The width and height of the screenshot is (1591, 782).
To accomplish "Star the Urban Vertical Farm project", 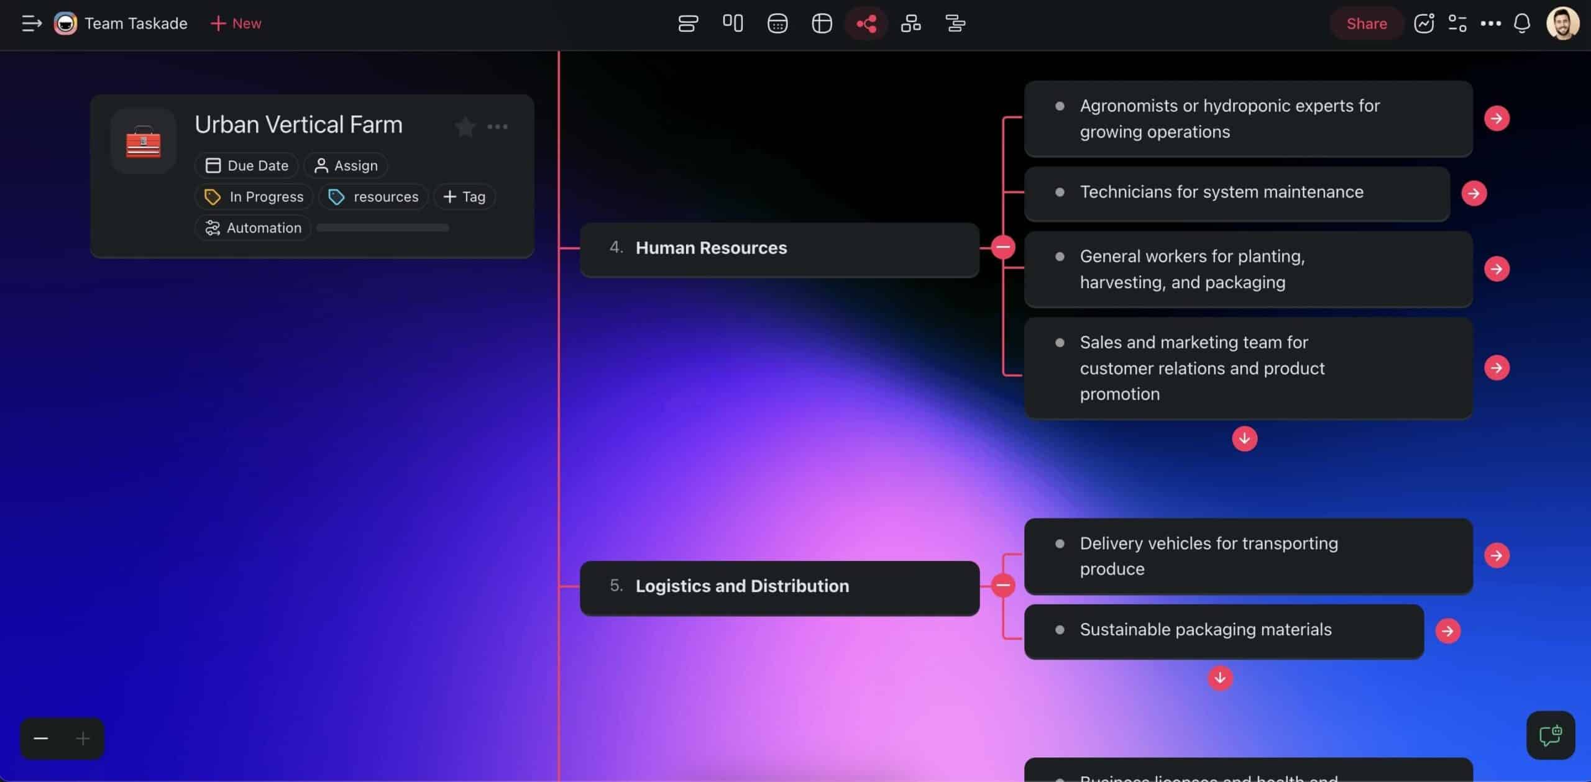I will pos(465,127).
